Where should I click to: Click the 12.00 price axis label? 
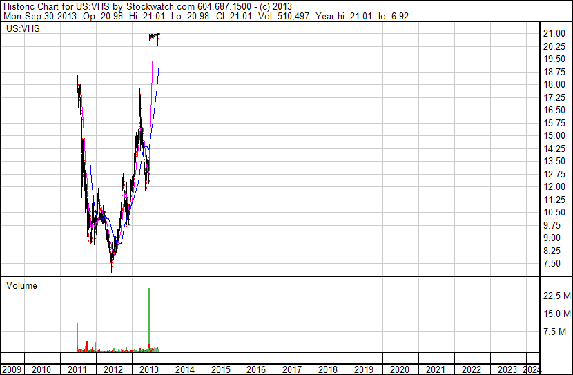554,186
